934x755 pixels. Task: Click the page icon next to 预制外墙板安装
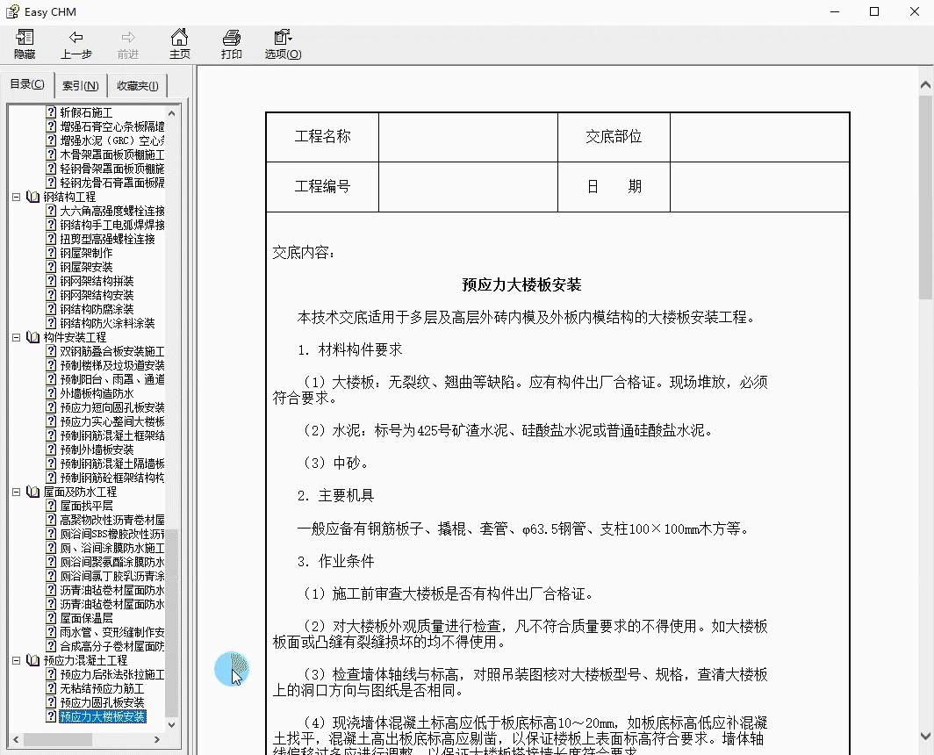pyautogui.click(x=51, y=449)
